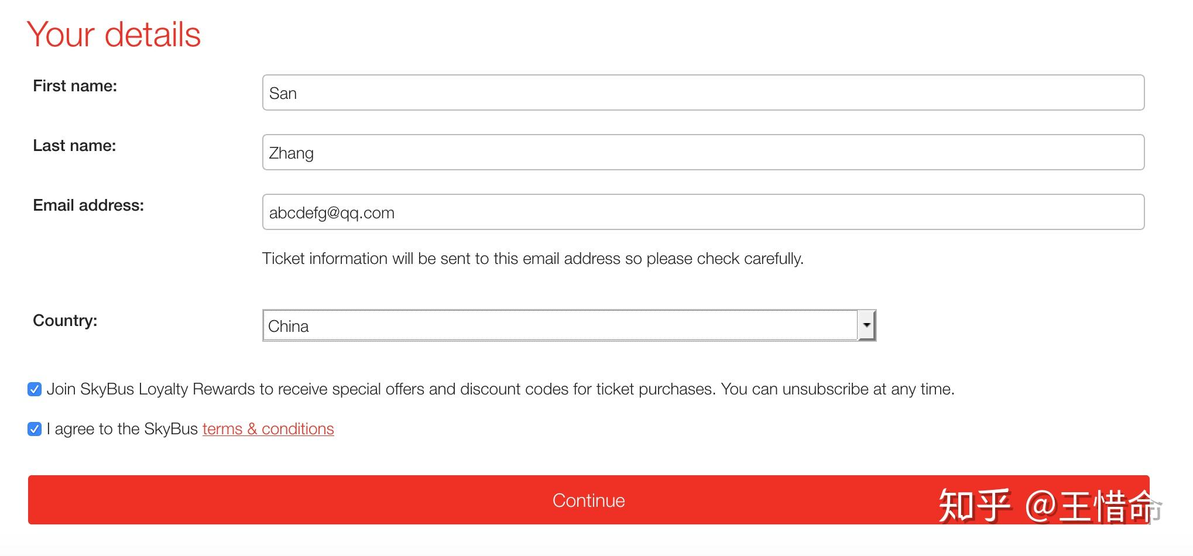Click the "abcdefg@qq.com" text in email box
The image size is (1193, 556).
pyautogui.click(x=332, y=213)
